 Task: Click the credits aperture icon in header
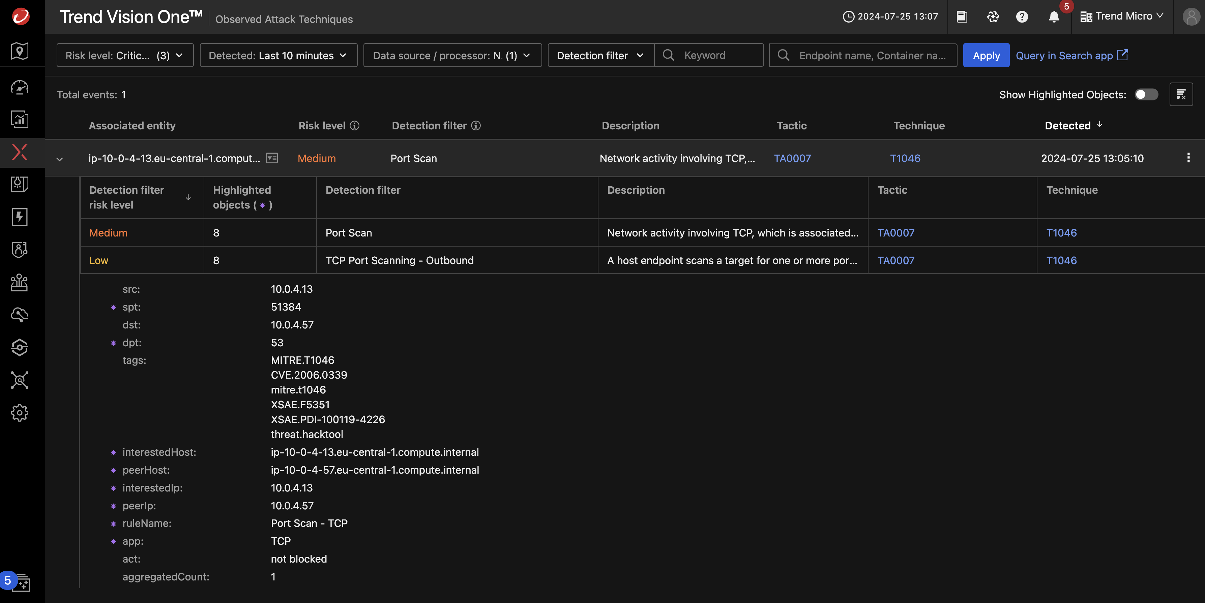tap(993, 17)
